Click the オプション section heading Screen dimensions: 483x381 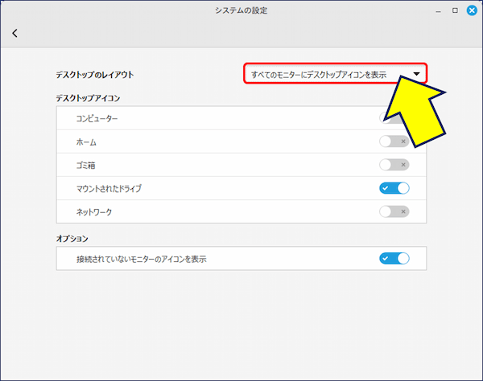72,239
